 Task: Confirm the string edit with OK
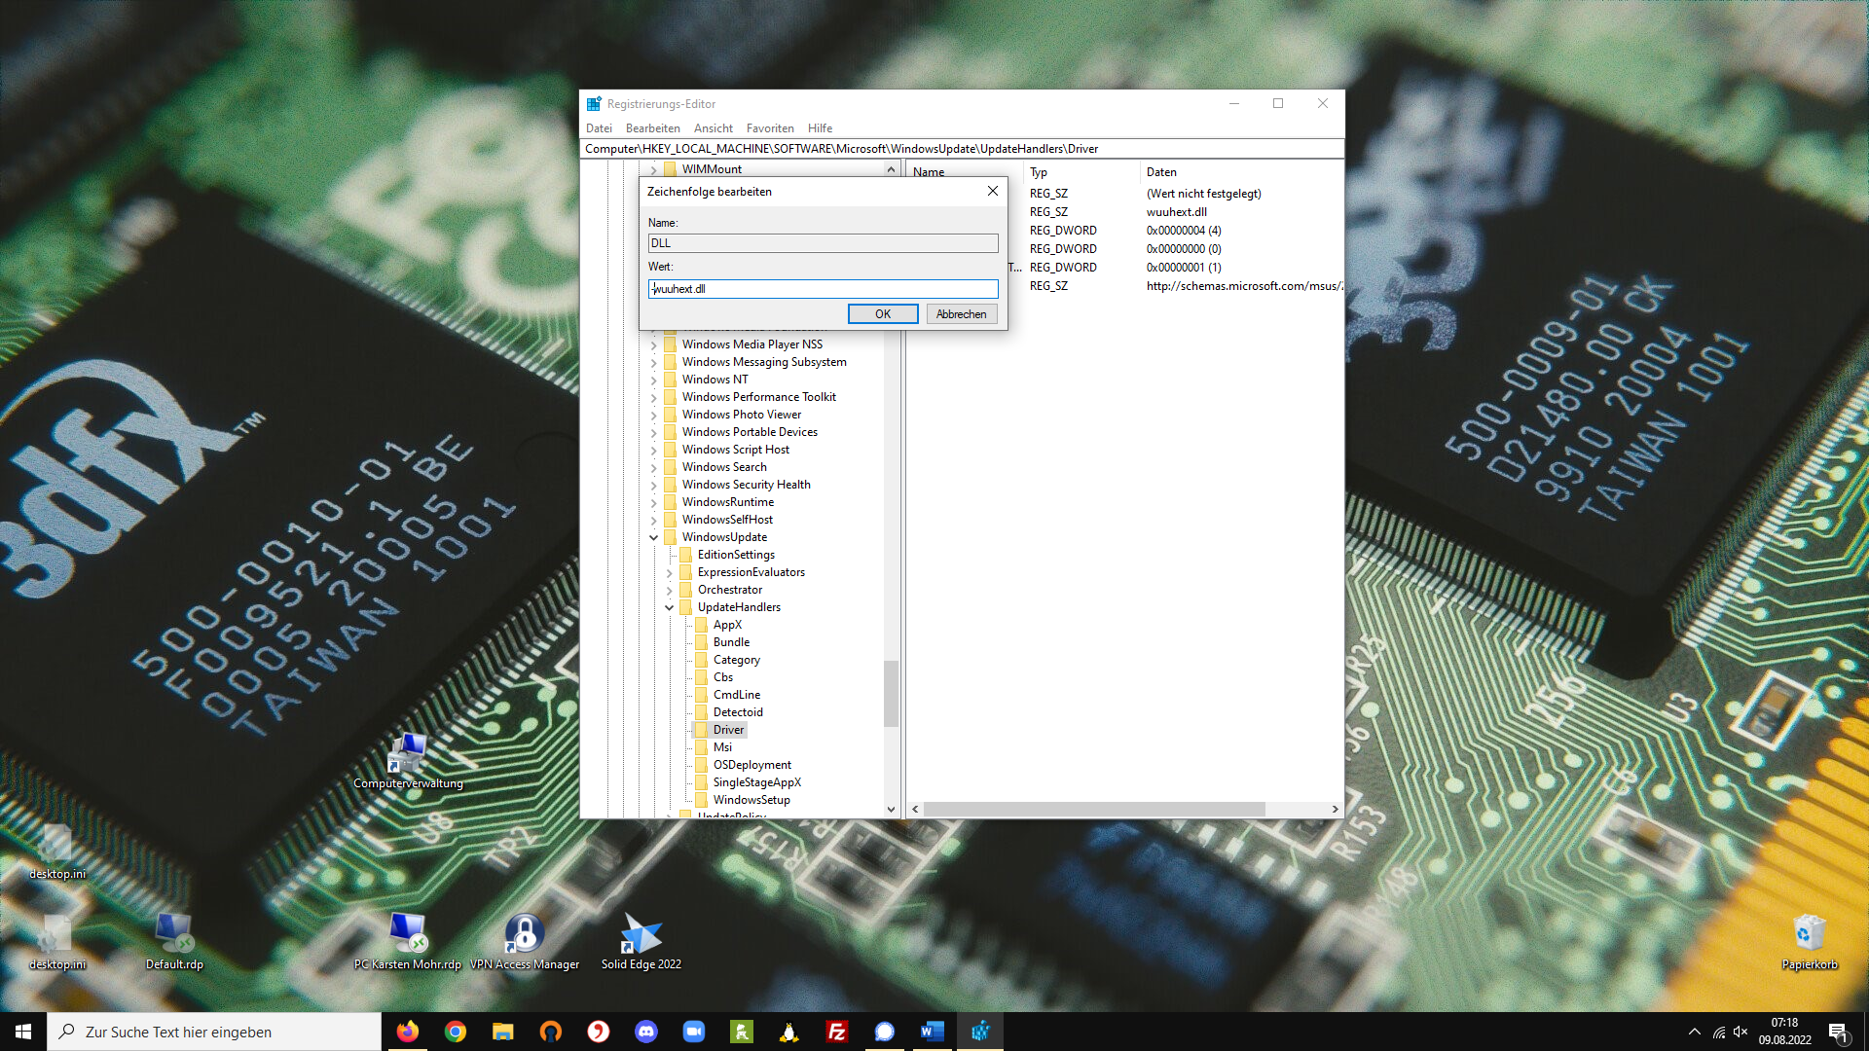click(882, 313)
